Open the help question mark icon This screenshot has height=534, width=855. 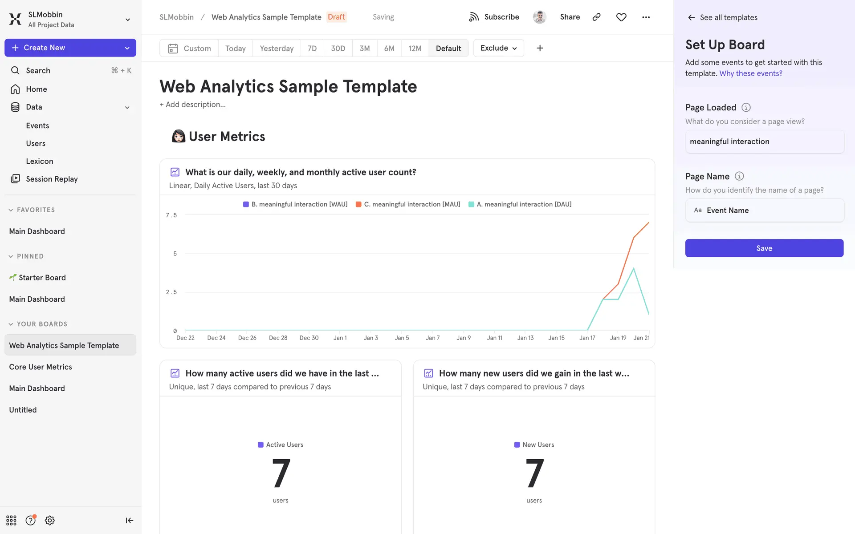[30, 520]
